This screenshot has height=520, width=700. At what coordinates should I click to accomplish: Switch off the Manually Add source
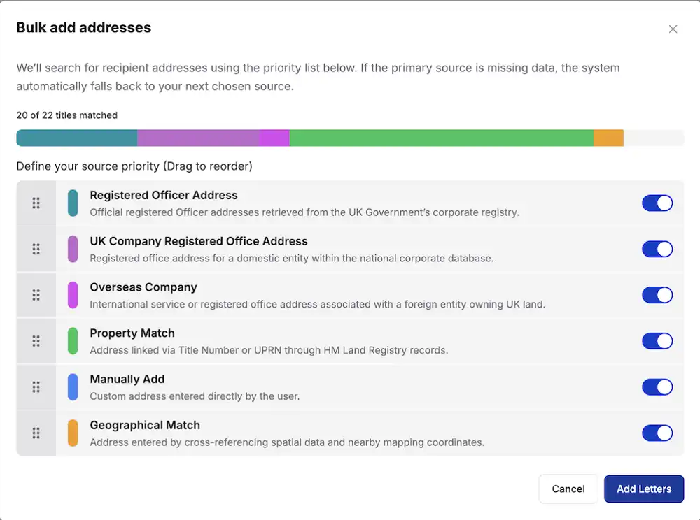657,387
